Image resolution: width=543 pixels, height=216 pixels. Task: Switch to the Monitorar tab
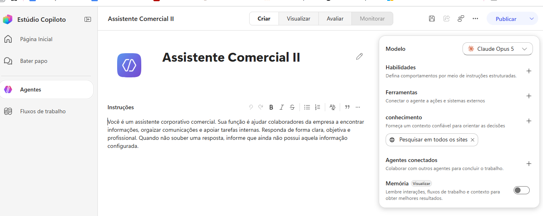coord(372,19)
